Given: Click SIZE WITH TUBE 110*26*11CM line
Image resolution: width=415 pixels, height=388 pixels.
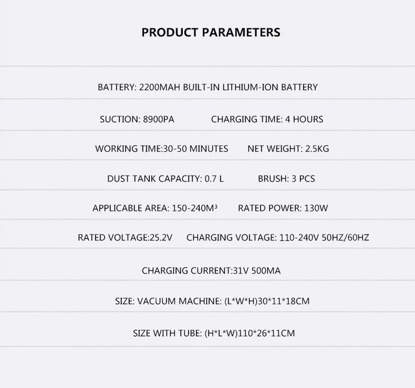Looking at the screenshot, I should click(x=213, y=333).
